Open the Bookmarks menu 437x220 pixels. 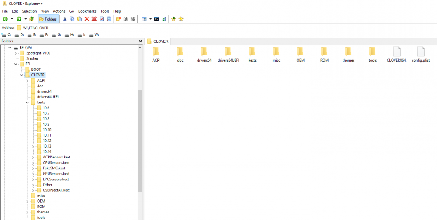87,11
